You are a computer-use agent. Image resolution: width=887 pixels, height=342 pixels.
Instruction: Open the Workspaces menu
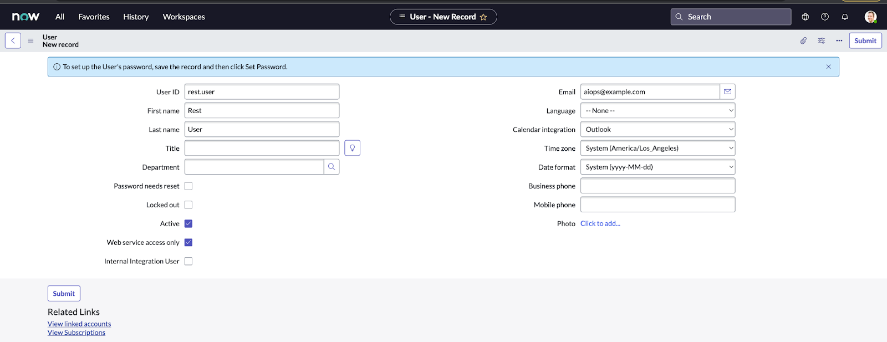[x=183, y=17]
